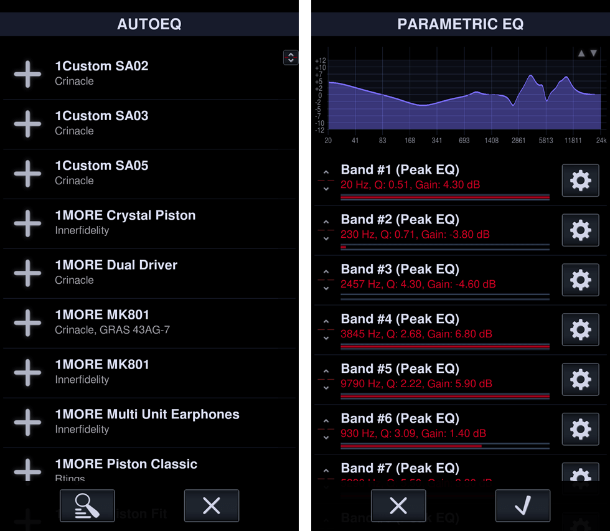Image resolution: width=610 pixels, height=531 pixels.
Task: Move Band #1 up with chevron
Action: (x=326, y=172)
